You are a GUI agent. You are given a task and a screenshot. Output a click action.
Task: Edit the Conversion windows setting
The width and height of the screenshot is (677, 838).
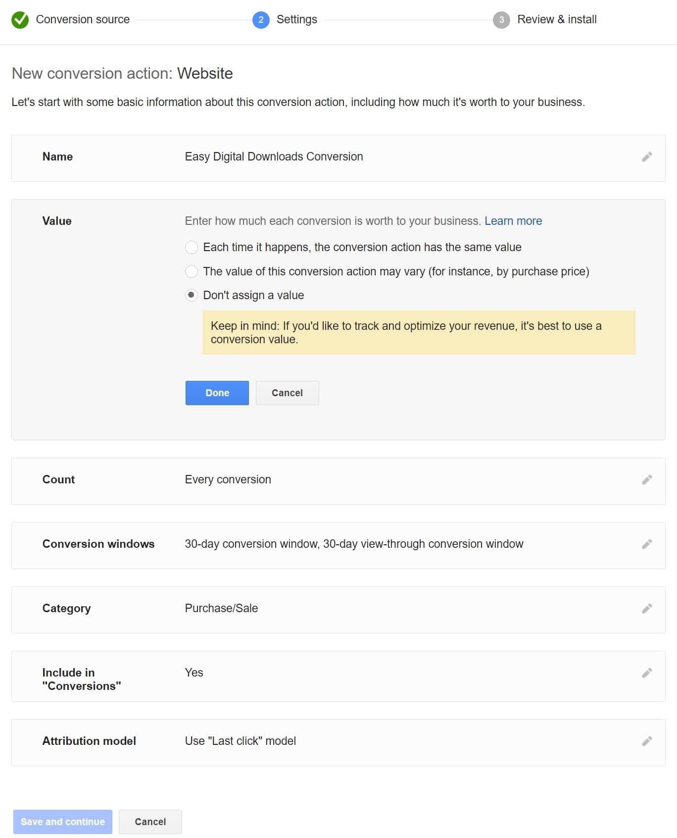pos(646,544)
